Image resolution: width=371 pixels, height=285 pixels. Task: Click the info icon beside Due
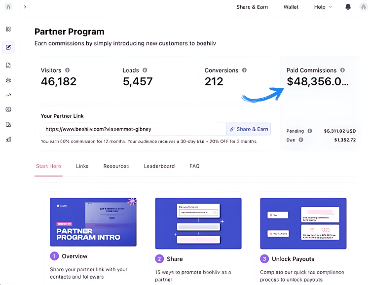301,140
